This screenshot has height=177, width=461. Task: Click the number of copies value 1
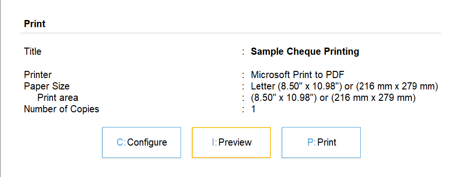click(x=253, y=109)
